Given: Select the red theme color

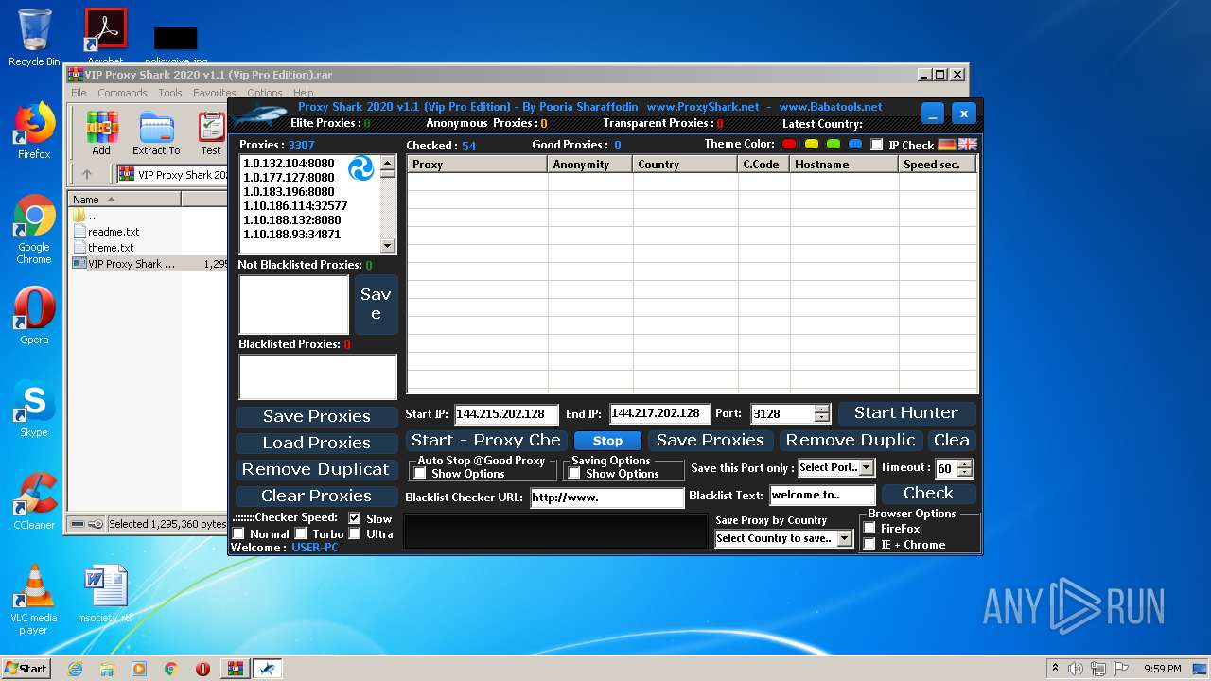Looking at the screenshot, I should [x=789, y=145].
